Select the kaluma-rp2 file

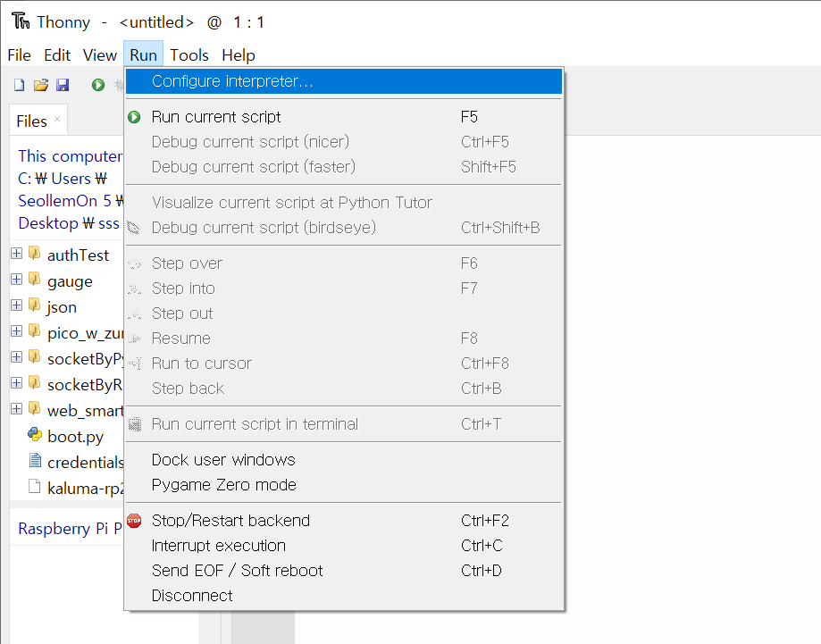coord(86,488)
